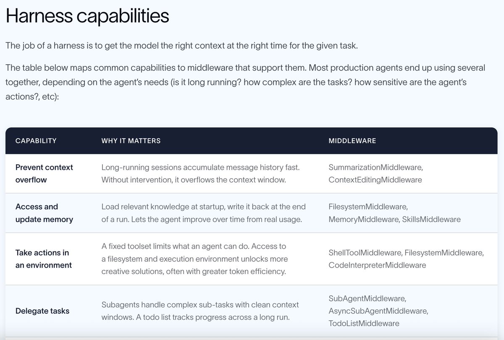Click ContextEditingMiddleware text
The width and height of the screenshot is (504, 340).
tap(375, 180)
